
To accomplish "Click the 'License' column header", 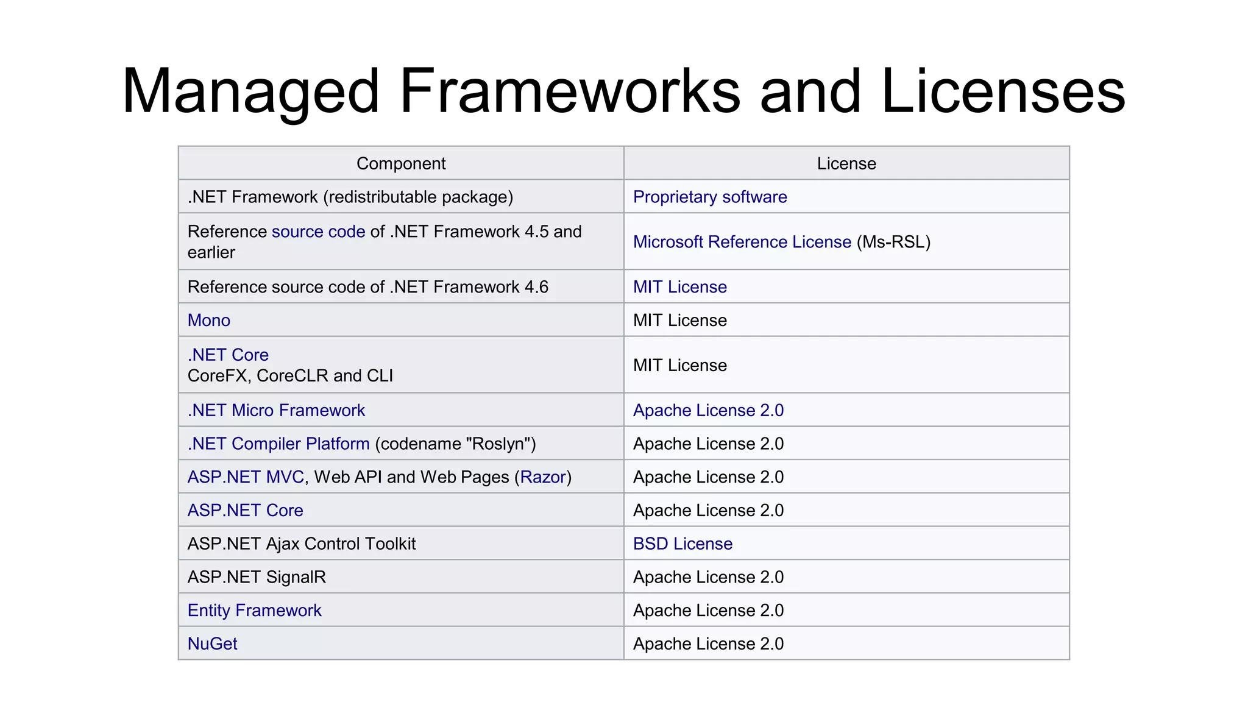I will [x=846, y=163].
